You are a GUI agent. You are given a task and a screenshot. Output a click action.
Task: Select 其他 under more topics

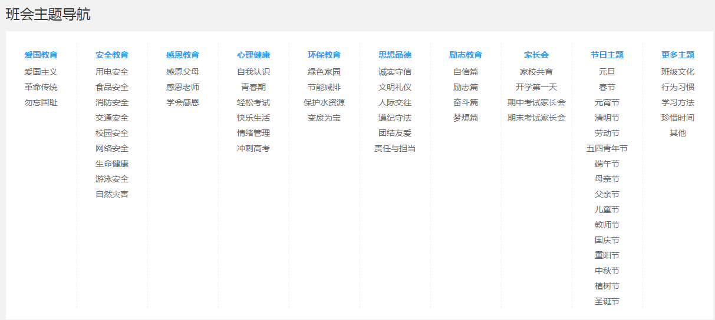click(x=678, y=133)
